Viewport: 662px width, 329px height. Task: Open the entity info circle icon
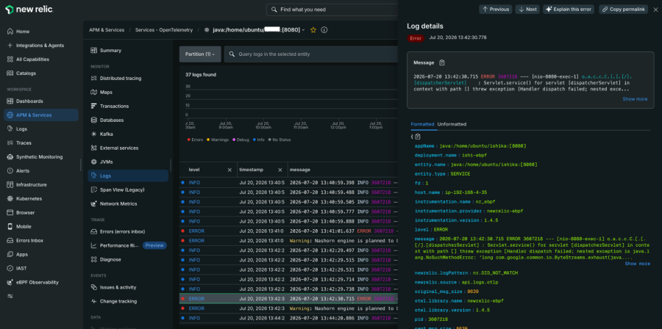(x=324, y=30)
